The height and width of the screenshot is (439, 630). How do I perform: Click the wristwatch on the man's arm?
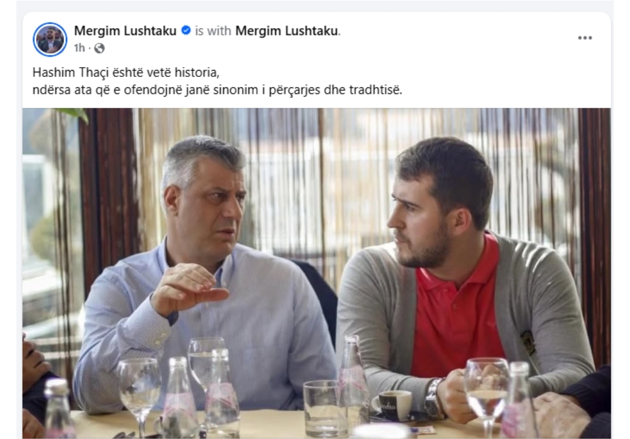[x=434, y=398]
